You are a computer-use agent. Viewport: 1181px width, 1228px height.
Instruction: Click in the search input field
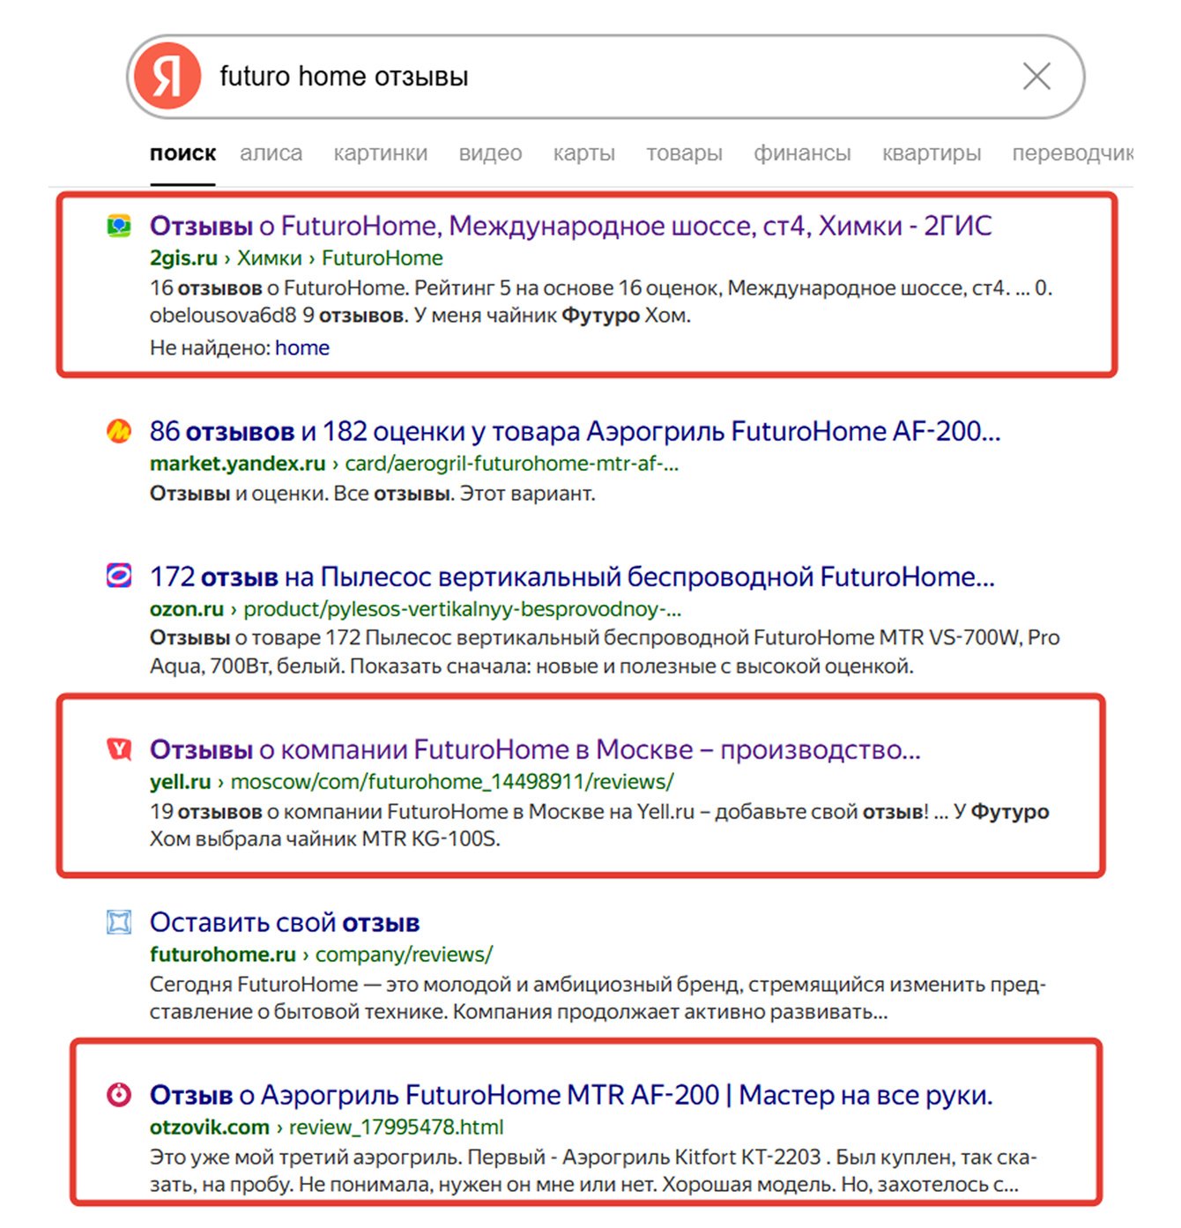tap(608, 77)
